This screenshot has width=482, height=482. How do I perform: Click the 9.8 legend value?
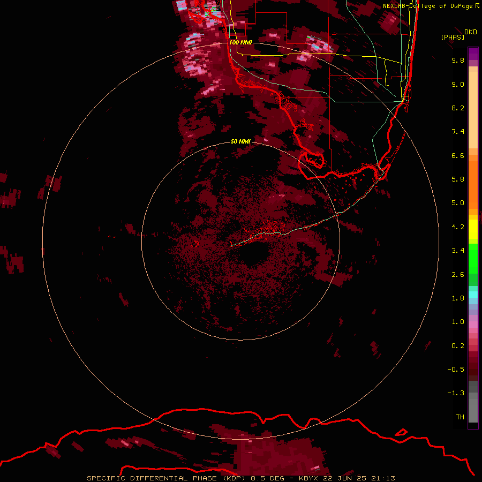pos(458,61)
